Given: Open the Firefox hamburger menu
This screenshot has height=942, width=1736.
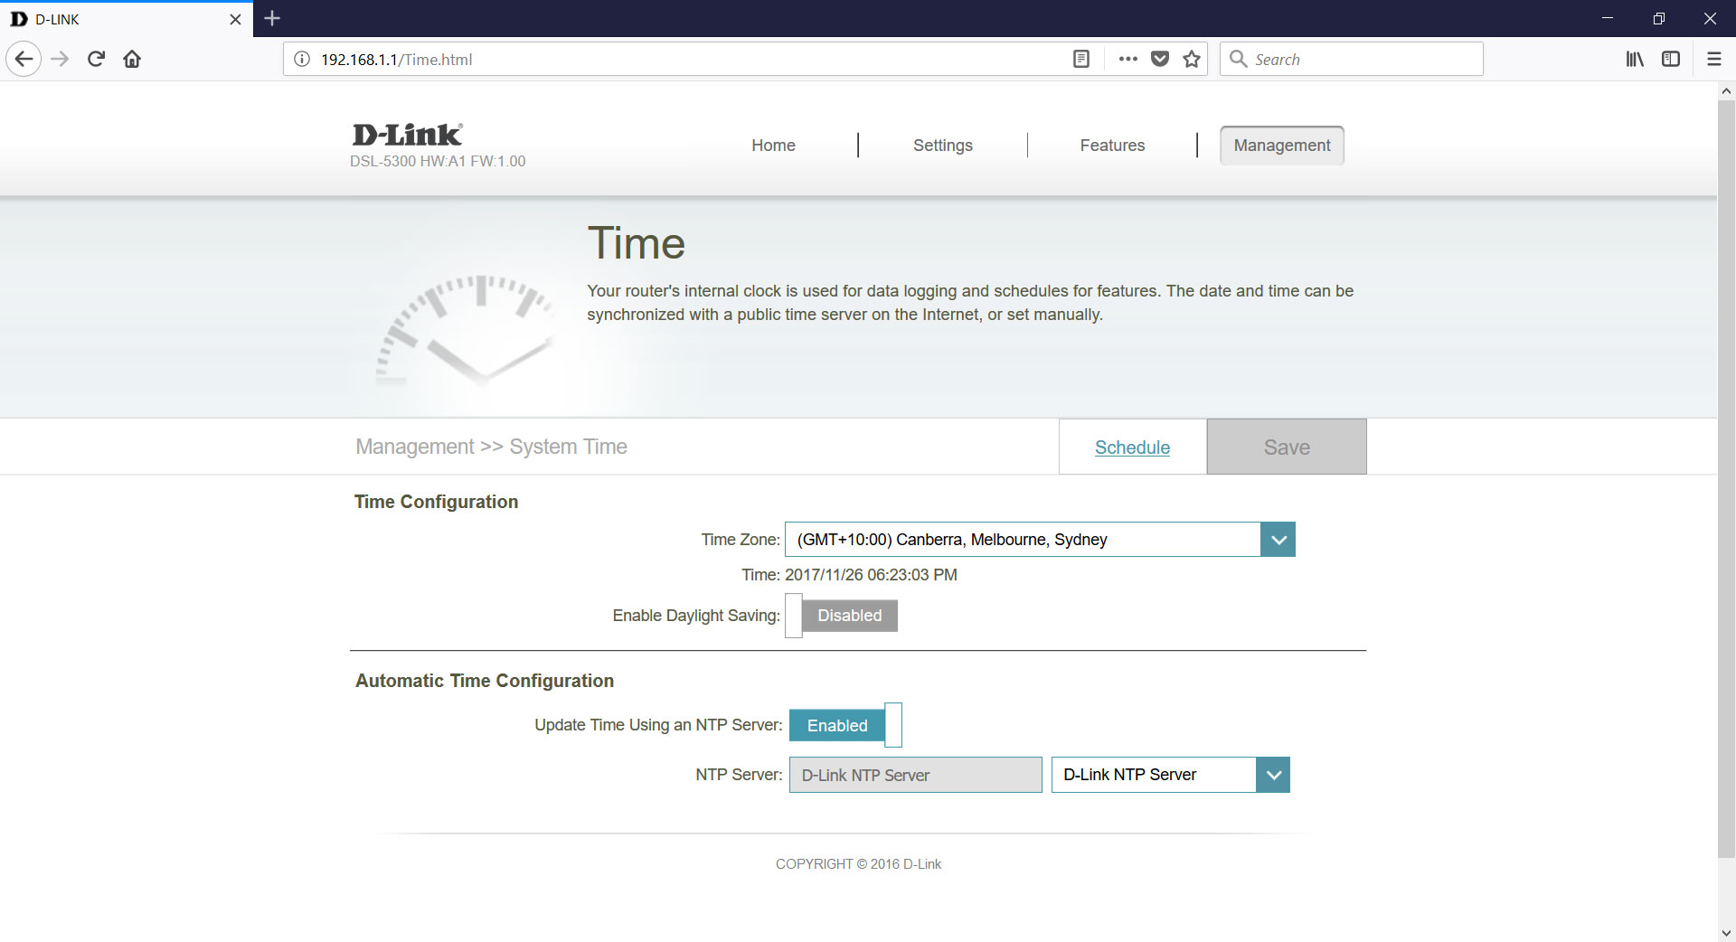Looking at the screenshot, I should (1713, 60).
